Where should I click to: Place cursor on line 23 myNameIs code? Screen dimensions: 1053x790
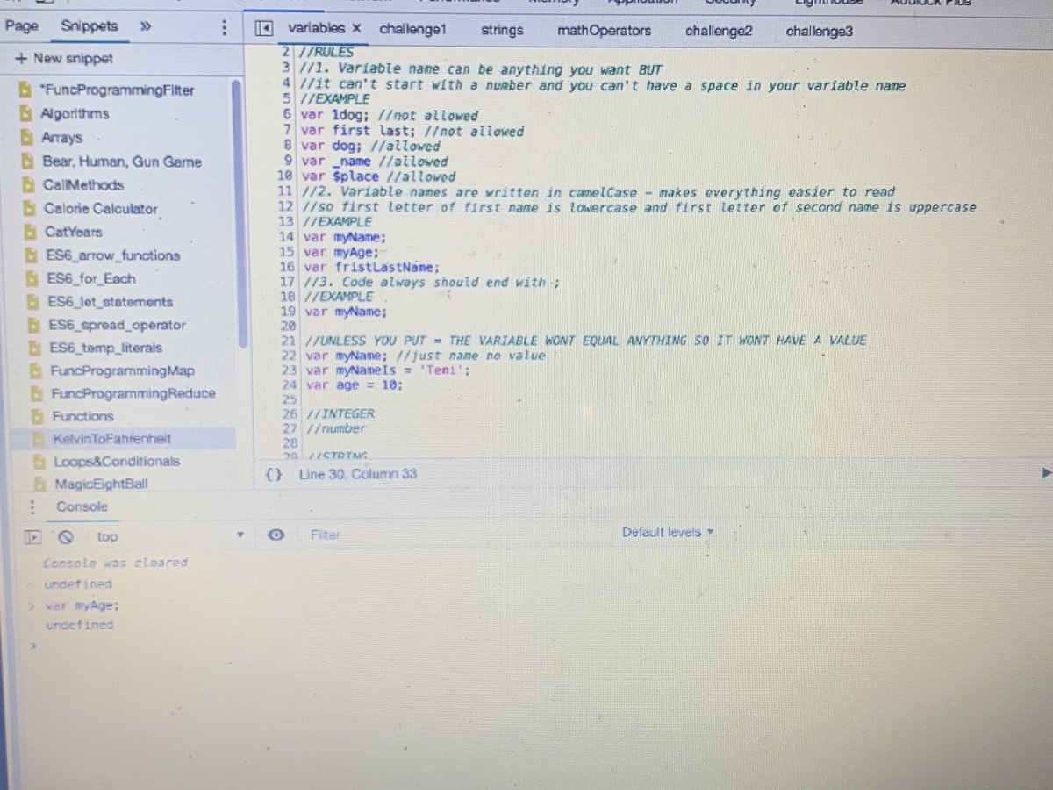click(390, 370)
